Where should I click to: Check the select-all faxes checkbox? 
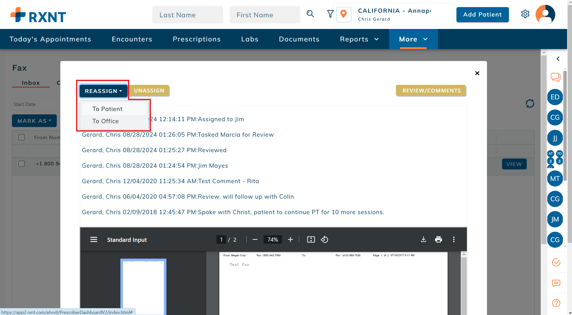(x=22, y=137)
